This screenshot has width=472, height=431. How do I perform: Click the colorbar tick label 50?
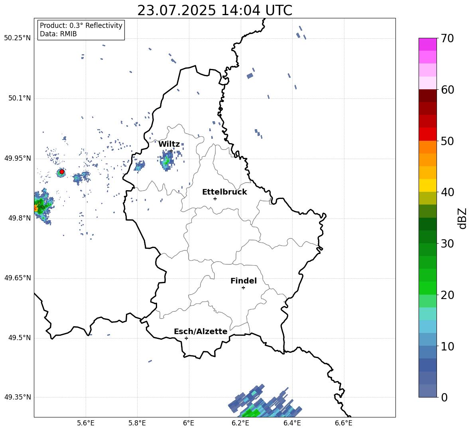pos(447,141)
